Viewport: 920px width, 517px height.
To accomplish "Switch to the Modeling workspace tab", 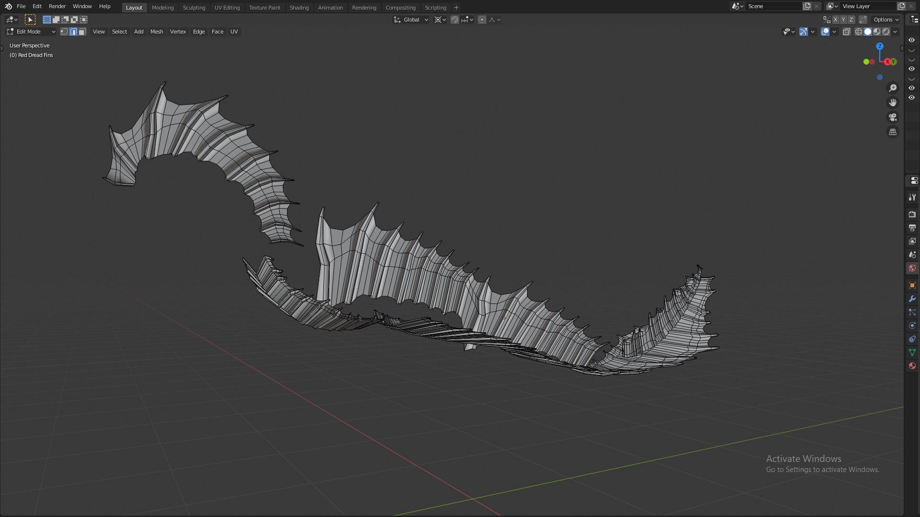I will (x=162, y=8).
